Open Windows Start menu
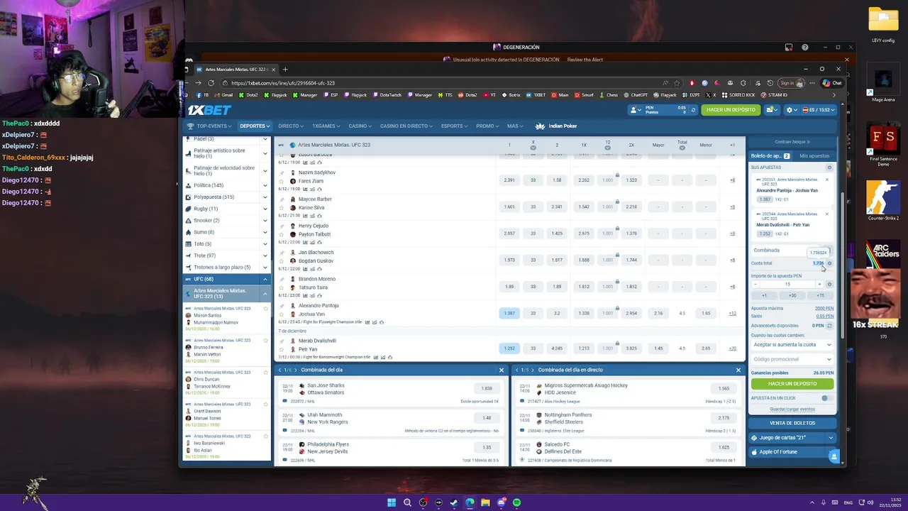 click(391, 502)
